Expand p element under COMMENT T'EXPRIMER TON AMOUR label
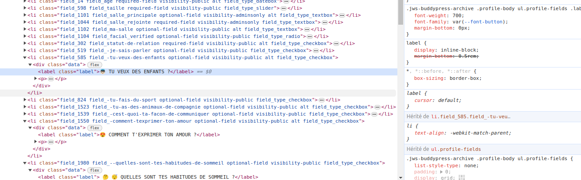The width and height of the screenshot is (581, 180). click(x=36, y=142)
